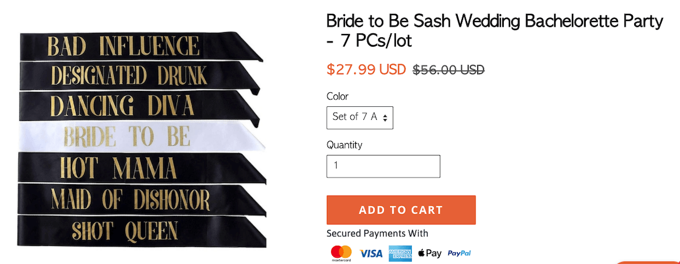Click the Quantity field label
This screenshot has width=680, height=264.
pos(345,145)
